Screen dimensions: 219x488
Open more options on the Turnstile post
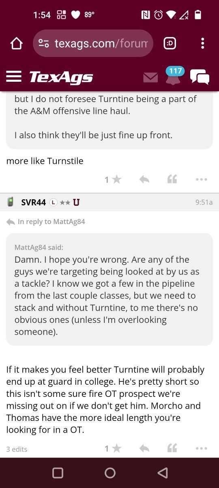click(x=201, y=179)
